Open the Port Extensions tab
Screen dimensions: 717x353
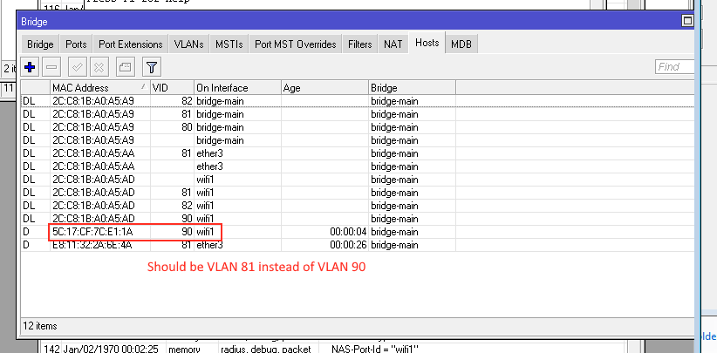(x=130, y=44)
